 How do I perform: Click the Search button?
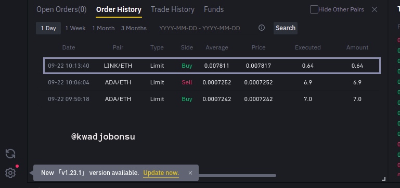point(286,28)
